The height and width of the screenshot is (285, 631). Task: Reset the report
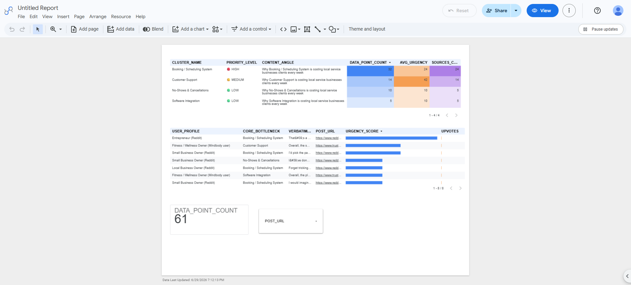coord(459,11)
